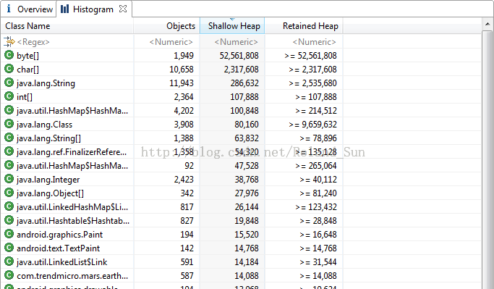Select the com.trendmicro.mars.earth... row

241,276
